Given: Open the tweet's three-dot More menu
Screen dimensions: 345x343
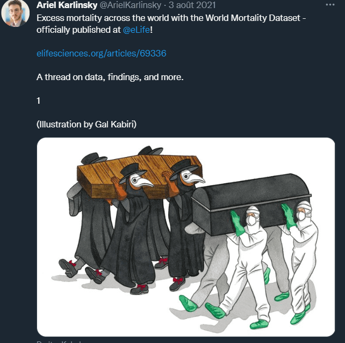Looking at the screenshot, I should coord(329,5).
